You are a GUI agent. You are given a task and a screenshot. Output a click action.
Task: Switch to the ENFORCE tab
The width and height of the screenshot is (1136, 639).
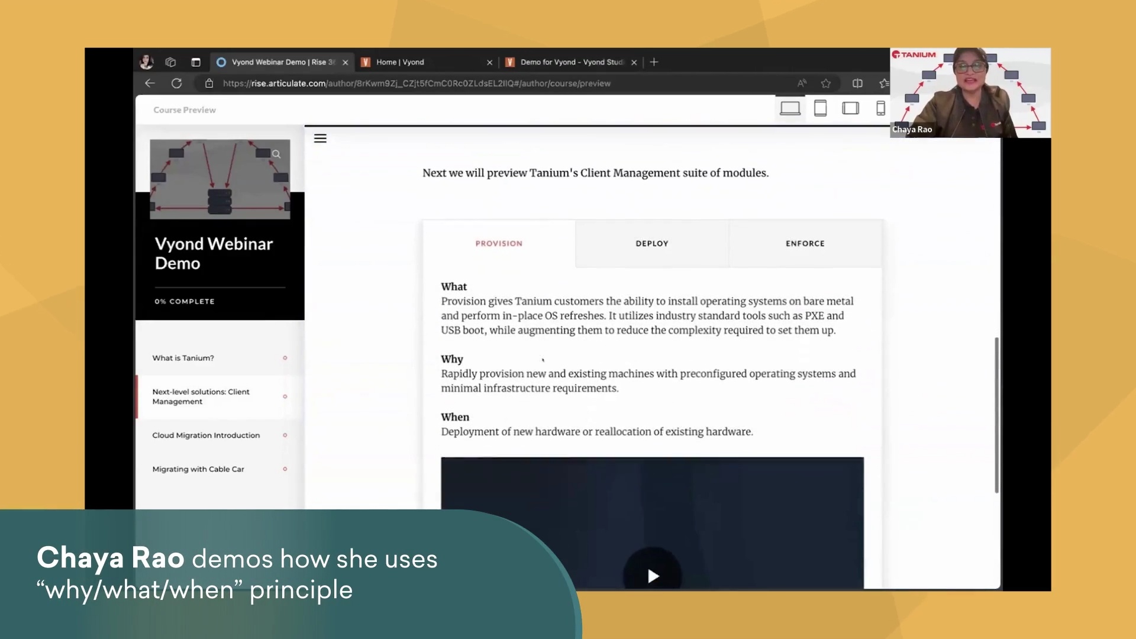pos(805,243)
